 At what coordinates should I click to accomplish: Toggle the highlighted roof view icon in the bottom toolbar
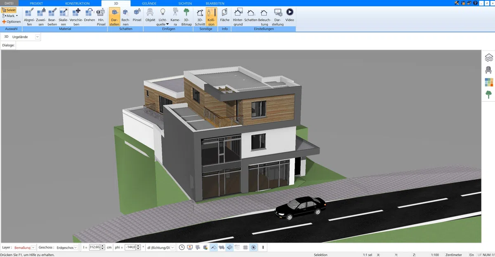[x=214, y=248]
